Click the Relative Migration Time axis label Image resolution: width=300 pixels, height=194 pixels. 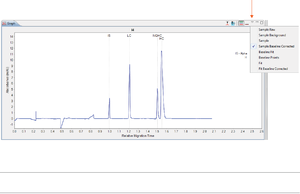(x=138, y=136)
